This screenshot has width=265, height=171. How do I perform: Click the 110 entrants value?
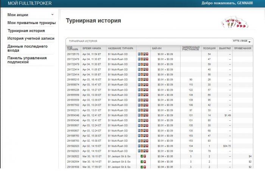pos(191,85)
